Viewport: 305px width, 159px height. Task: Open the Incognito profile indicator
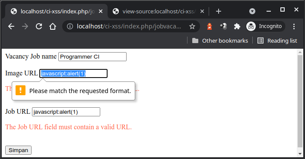pos(265,26)
